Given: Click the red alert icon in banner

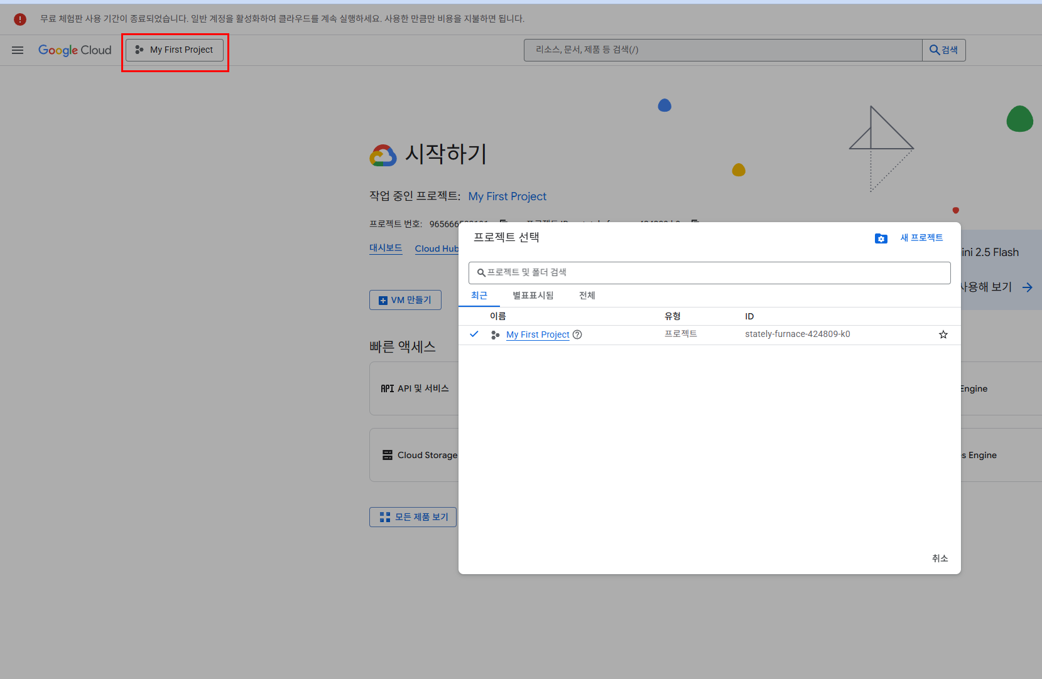Looking at the screenshot, I should click(x=20, y=19).
